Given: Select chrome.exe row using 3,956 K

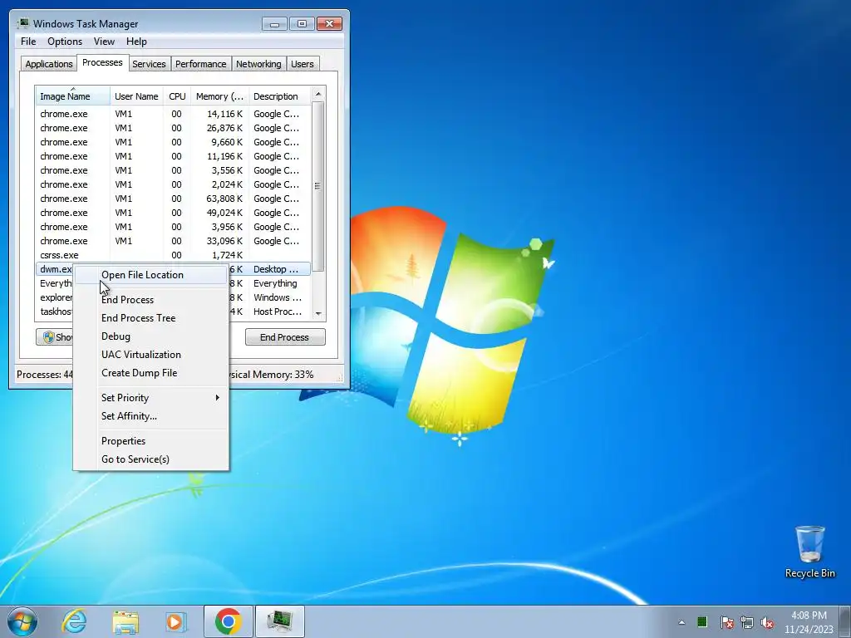Looking at the screenshot, I should pos(173,227).
